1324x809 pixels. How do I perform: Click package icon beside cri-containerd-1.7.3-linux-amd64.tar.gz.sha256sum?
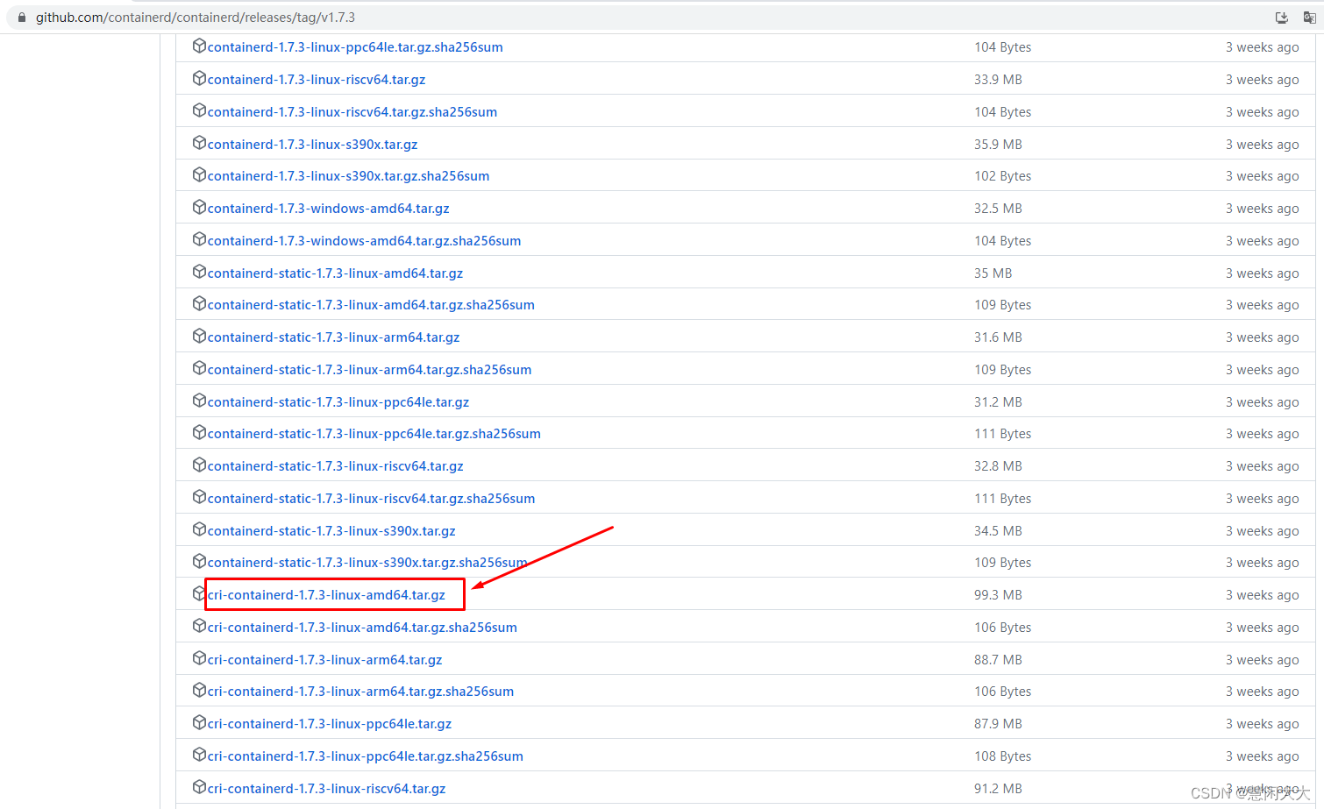199,626
